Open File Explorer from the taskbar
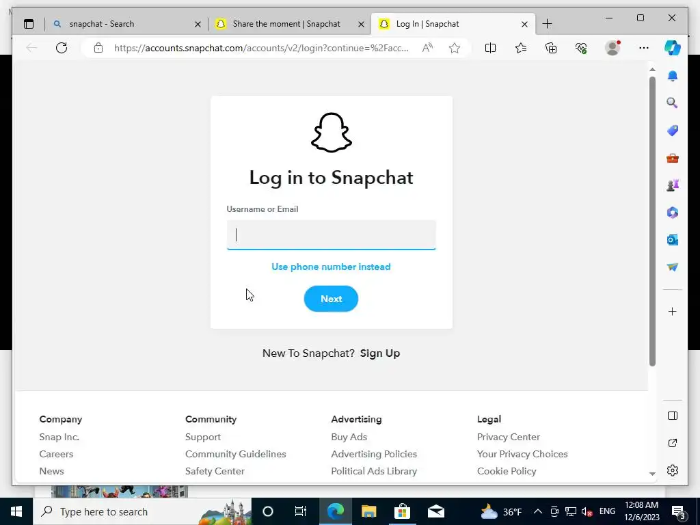700x525 pixels. (x=368, y=511)
